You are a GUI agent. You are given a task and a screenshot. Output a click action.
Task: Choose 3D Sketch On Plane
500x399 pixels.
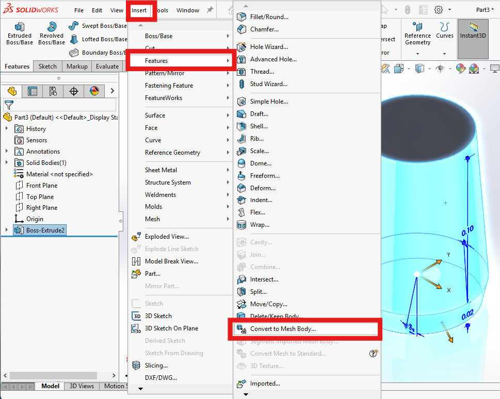point(181,328)
